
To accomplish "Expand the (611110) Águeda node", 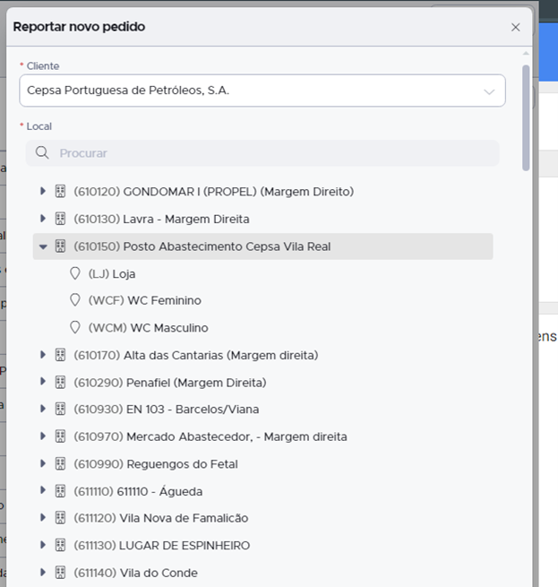I will pos(43,490).
